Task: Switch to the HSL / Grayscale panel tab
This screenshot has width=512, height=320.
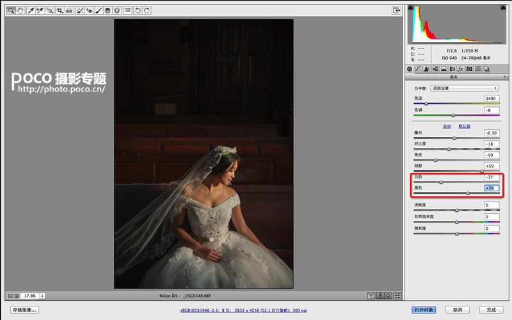Action: [435, 69]
